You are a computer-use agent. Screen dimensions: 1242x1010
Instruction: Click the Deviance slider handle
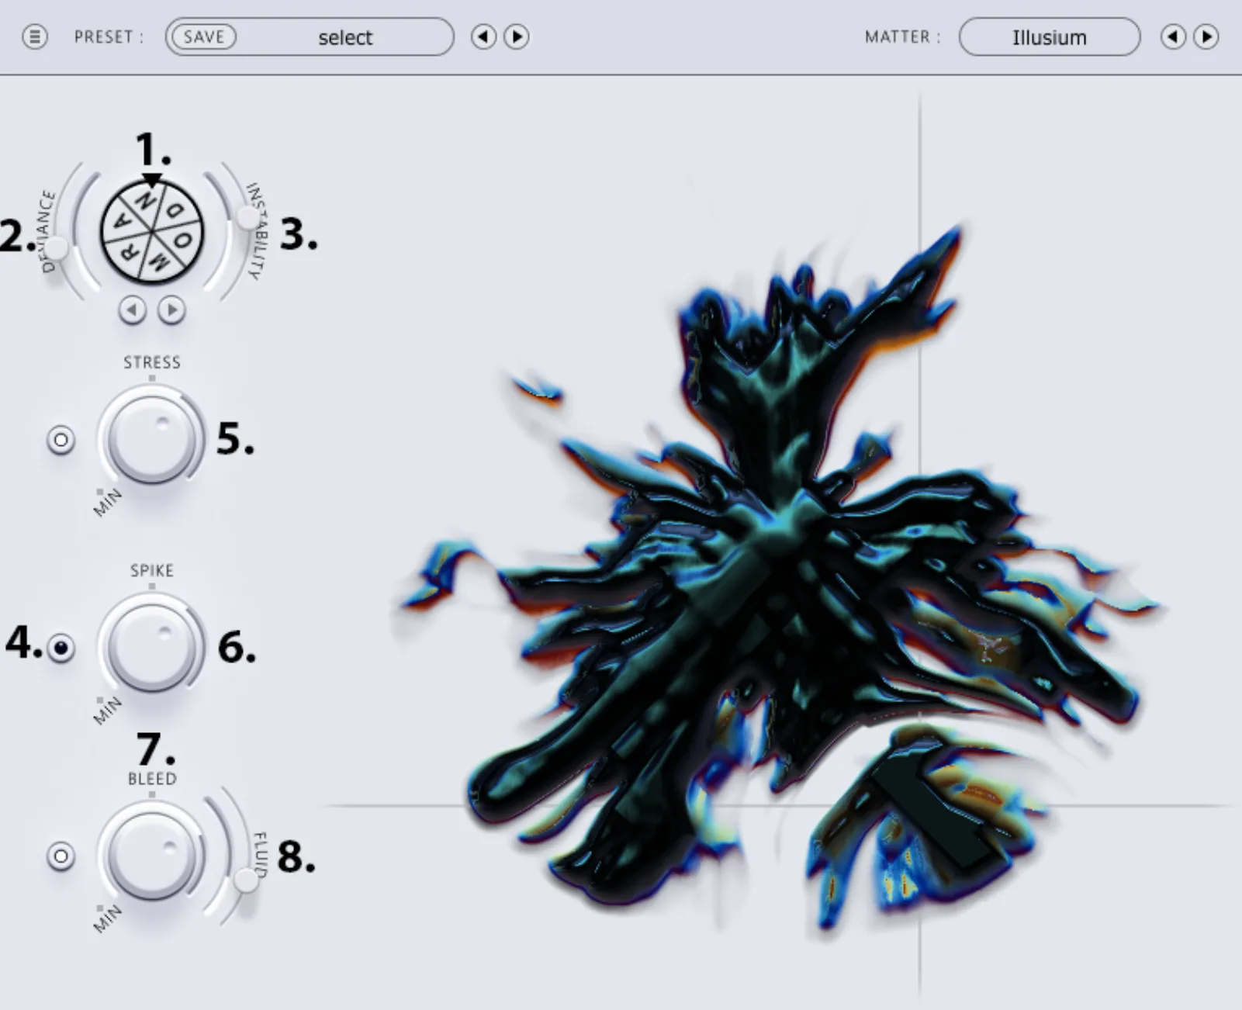56,248
